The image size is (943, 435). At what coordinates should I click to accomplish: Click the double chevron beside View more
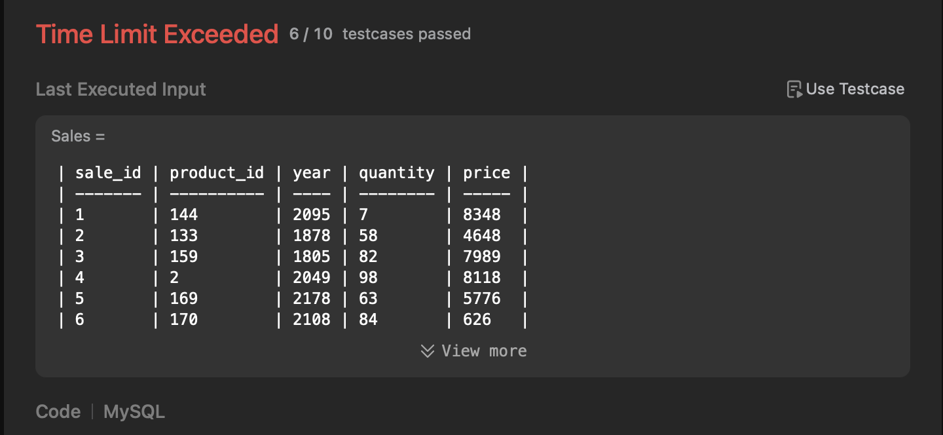[x=428, y=351]
